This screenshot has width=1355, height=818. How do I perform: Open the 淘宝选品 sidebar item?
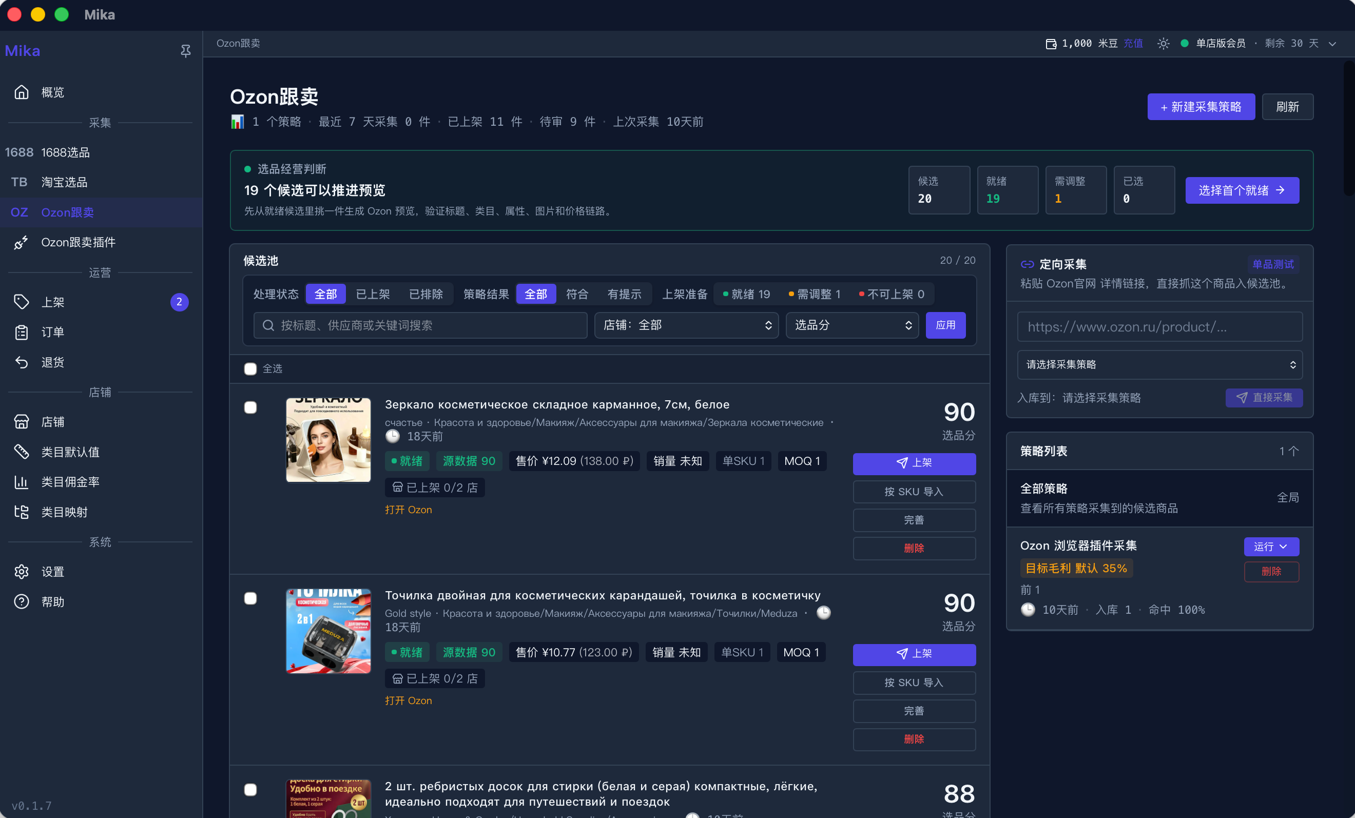[x=101, y=182]
